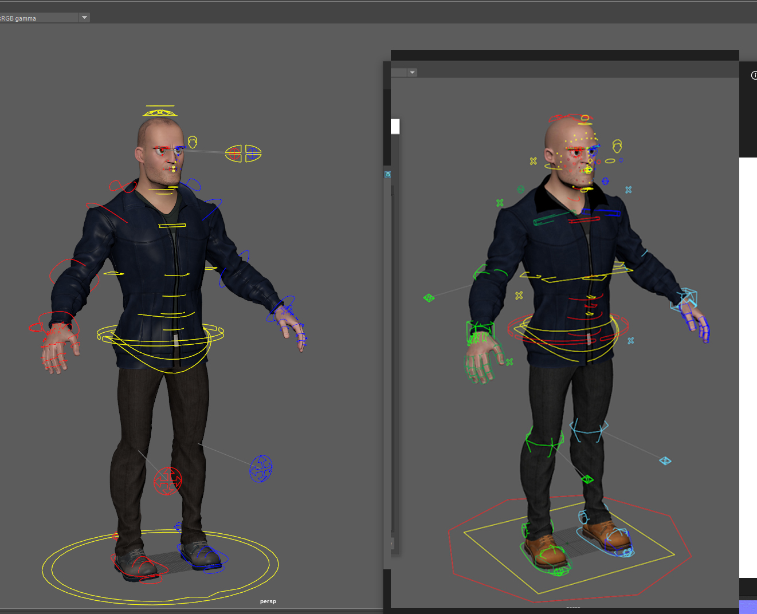Select the blue four-arrow knee control
This screenshot has width=757, height=614.
click(x=261, y=469)
